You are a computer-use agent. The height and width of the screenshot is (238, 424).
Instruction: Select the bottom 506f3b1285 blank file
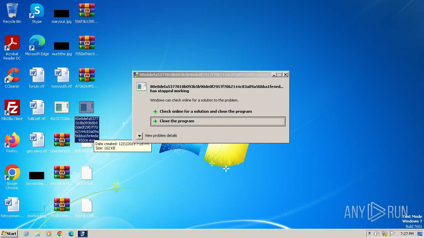pyautogui.click(x=86, y=208)
